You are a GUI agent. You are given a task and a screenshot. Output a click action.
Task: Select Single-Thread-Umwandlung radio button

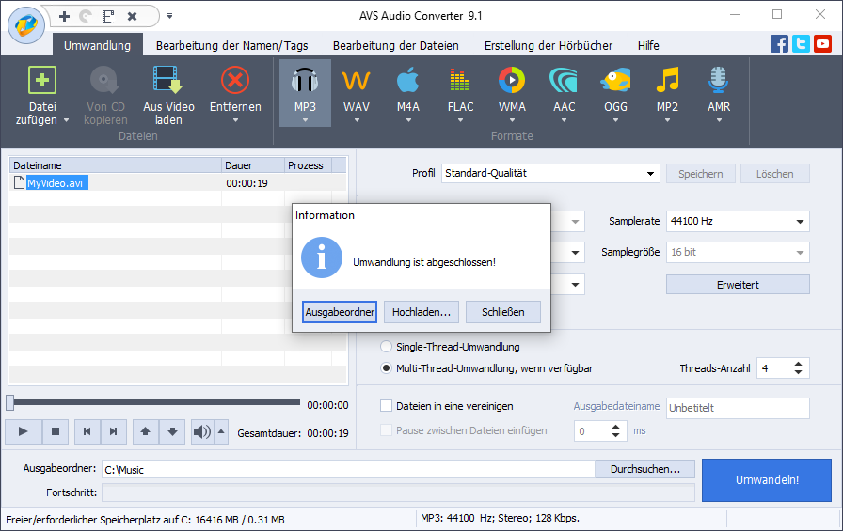point(386,347)
